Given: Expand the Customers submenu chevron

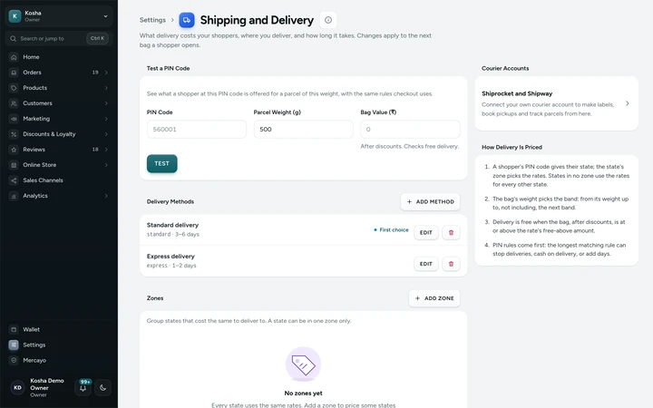Looking at the screenshot, I should [106, 103].
